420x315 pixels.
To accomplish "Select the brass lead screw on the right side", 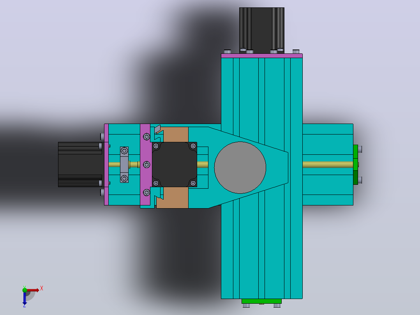I will (328, 165).
